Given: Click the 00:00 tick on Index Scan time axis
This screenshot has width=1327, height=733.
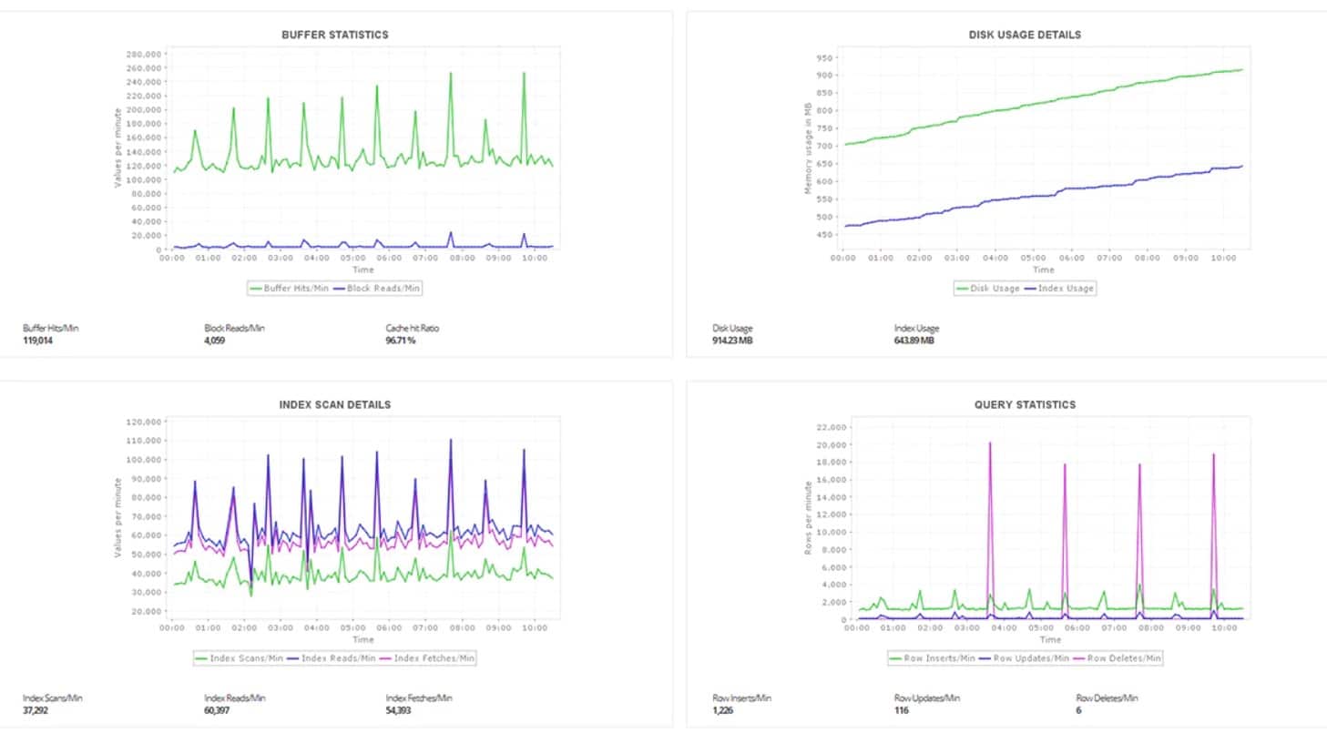Looking at the screenshot, I should click(171, 628).
